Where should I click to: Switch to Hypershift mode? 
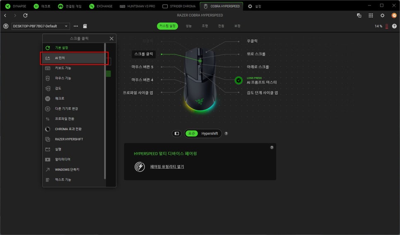tap(210, 133)
